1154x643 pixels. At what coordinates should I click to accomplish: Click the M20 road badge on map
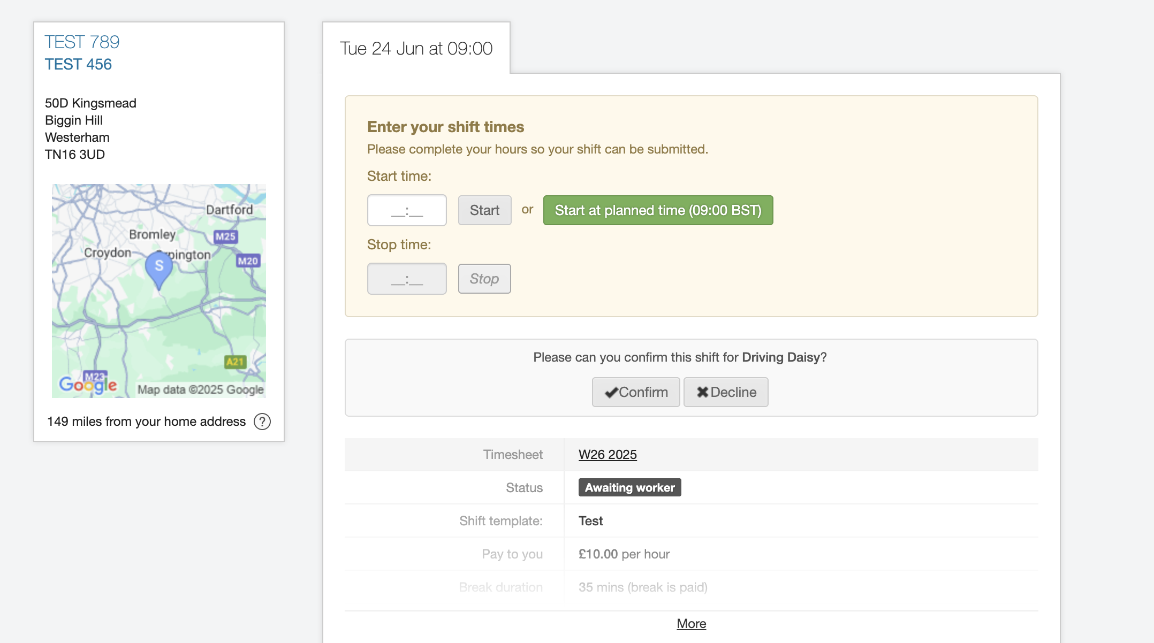(x=248, y=261)
